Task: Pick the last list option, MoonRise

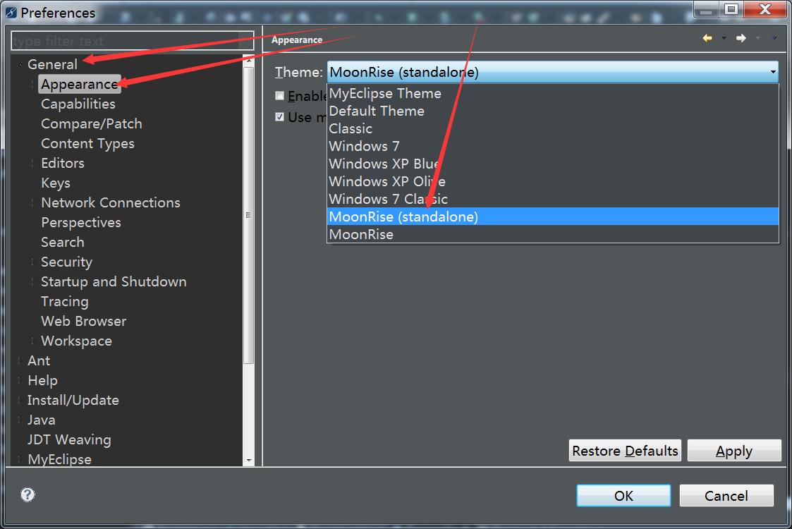Action: tap(553, 234)
